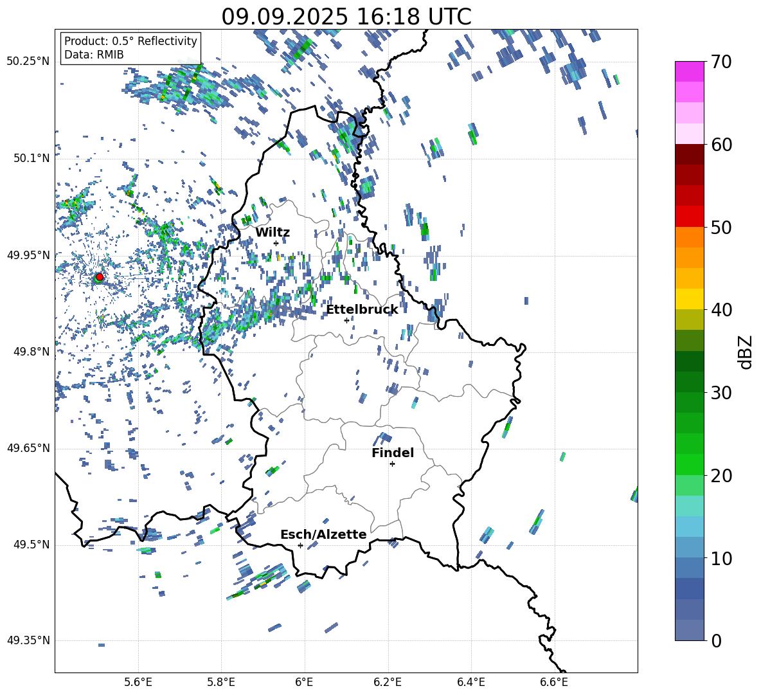Screen dimensions: 761x695
Task: Click the Findel location cross marker
Action: pyautogui.click(x=392, y=464)
